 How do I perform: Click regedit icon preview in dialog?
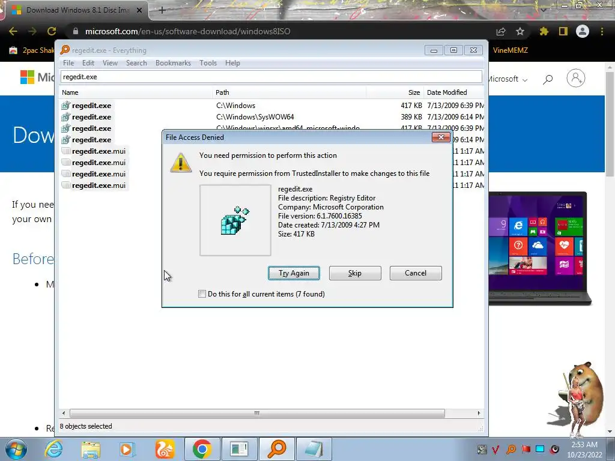[235, 220]
